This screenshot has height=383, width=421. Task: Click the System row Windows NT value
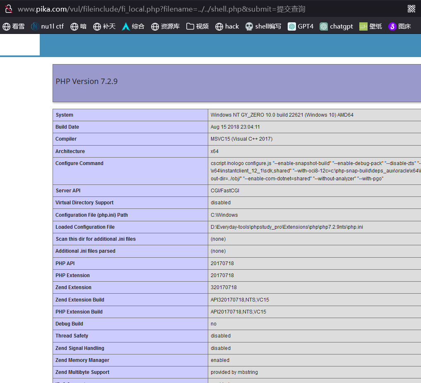[282, 115]
